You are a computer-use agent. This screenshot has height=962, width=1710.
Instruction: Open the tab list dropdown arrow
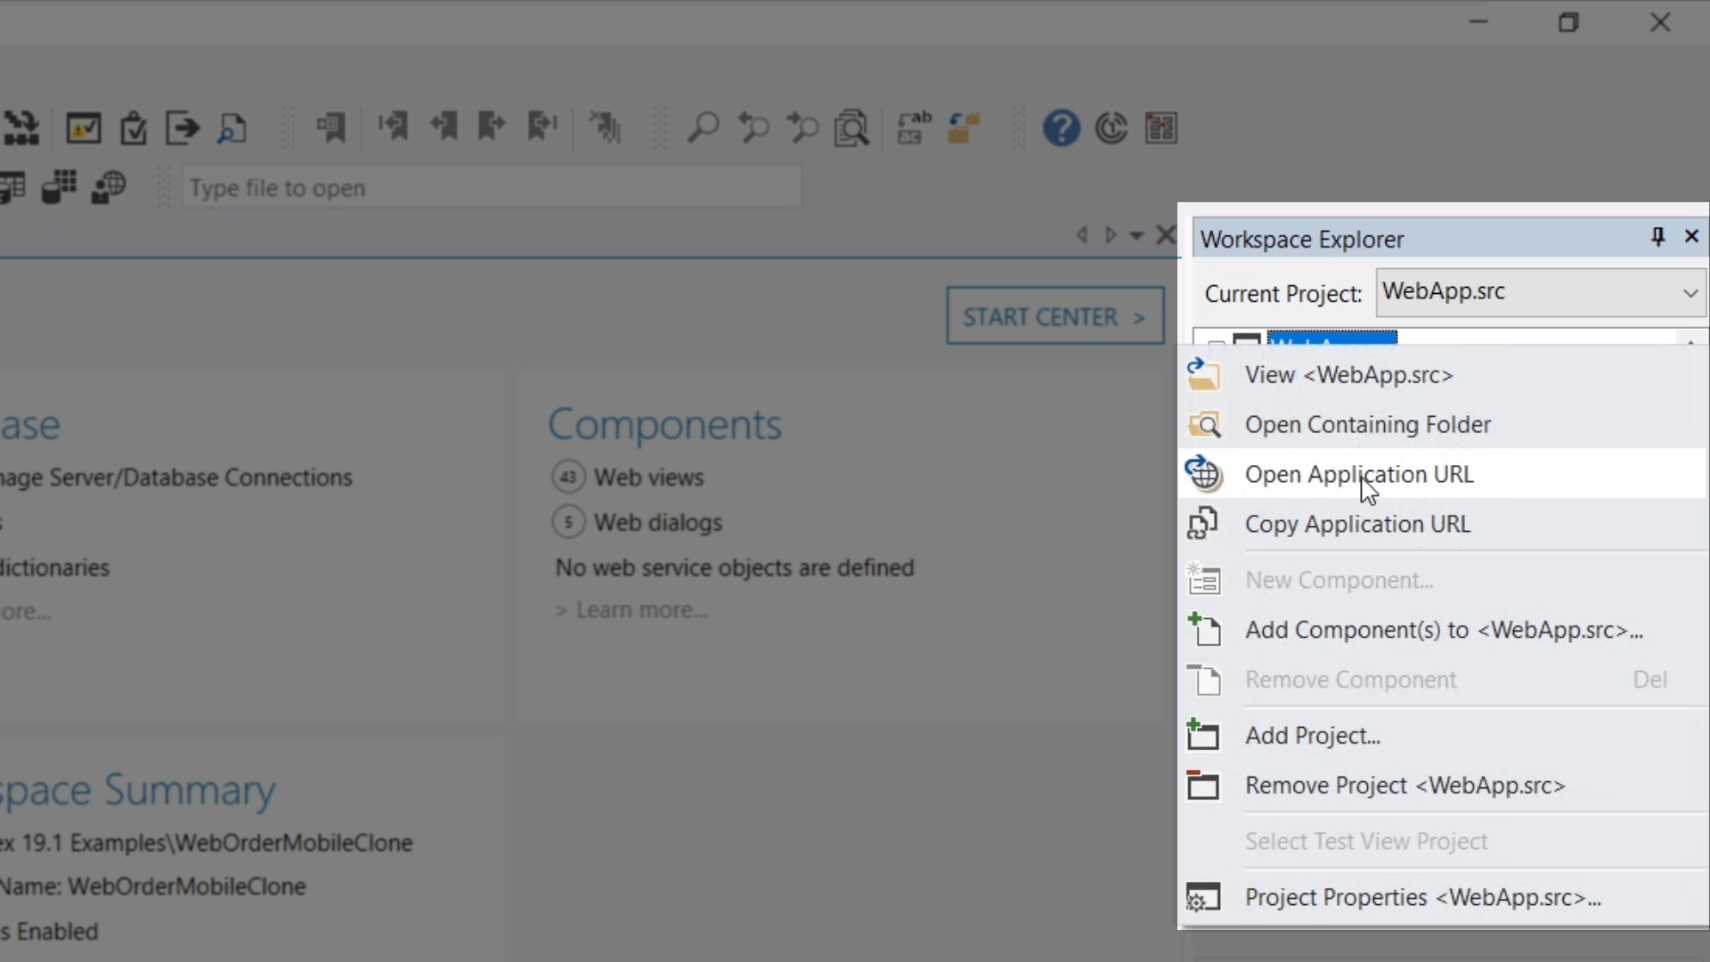[x=1136, y=236]
